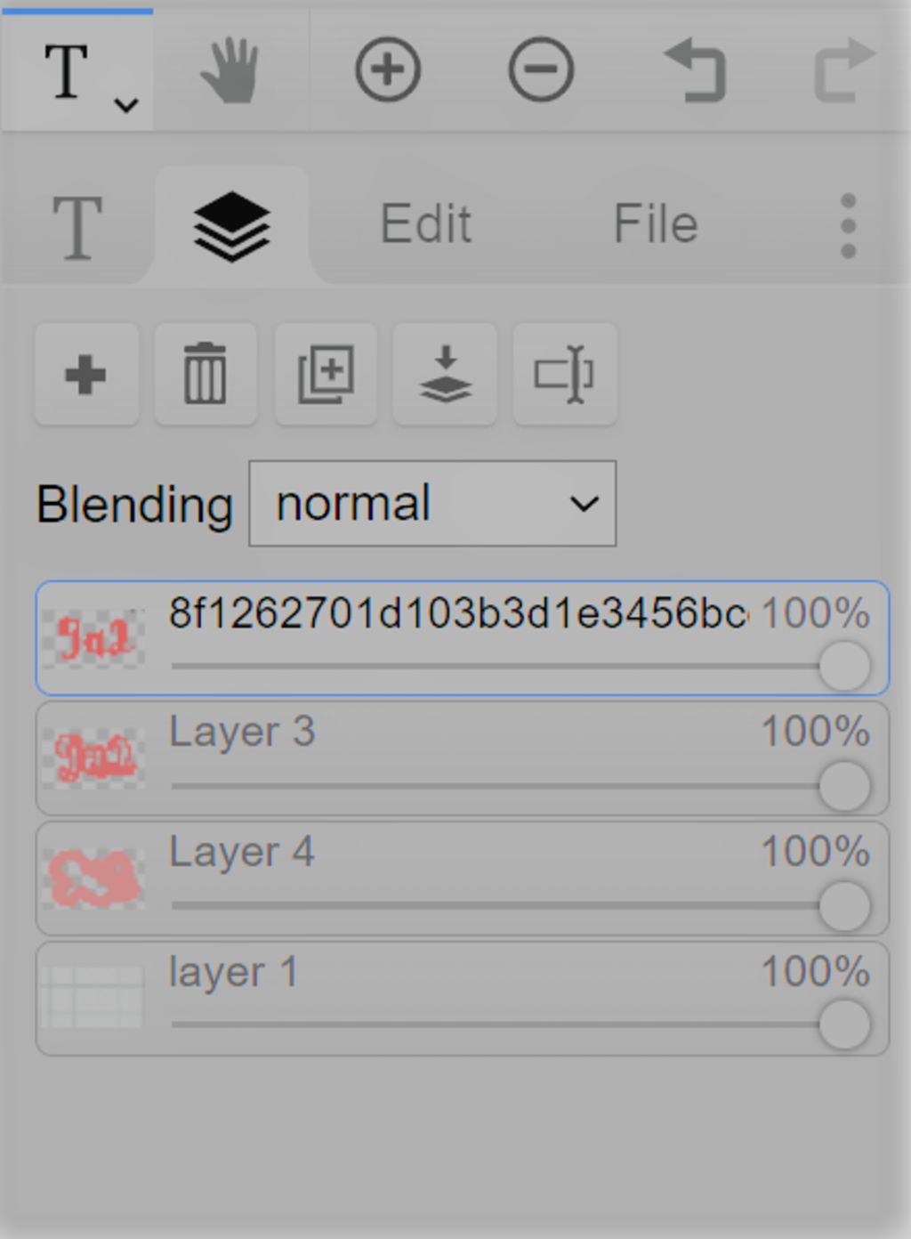Delete layer using the trash icon
This screenshot has width=911, height=1239.
coord(206,375)
